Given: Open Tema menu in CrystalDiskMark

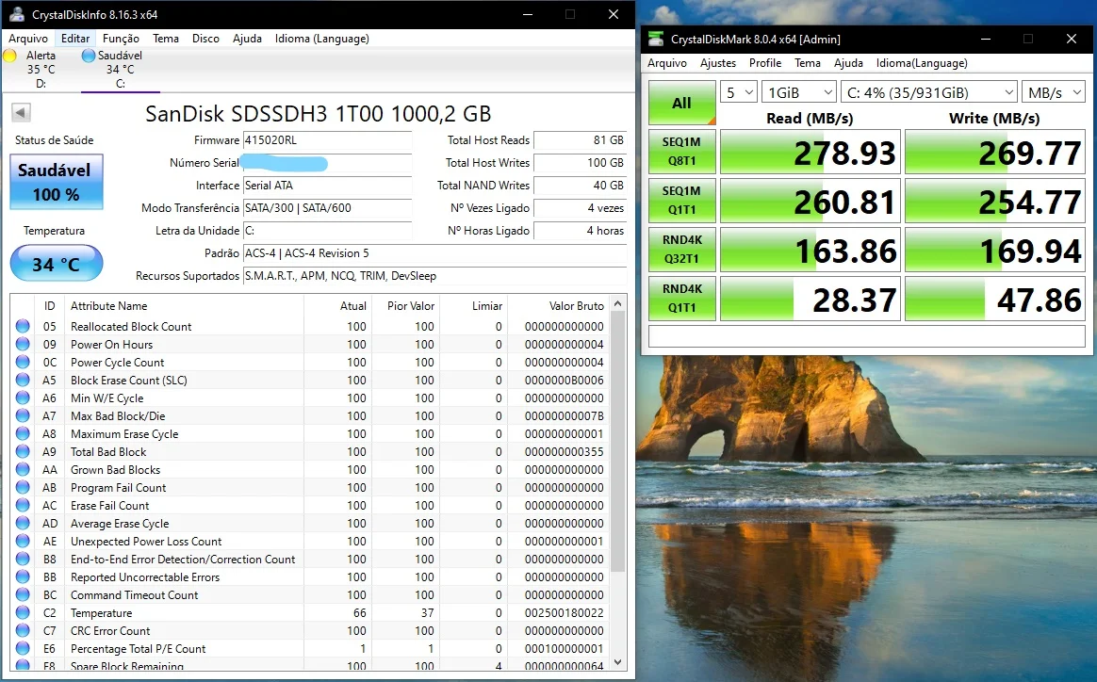Looking at the screenshot, I should [x=808, y=63].
